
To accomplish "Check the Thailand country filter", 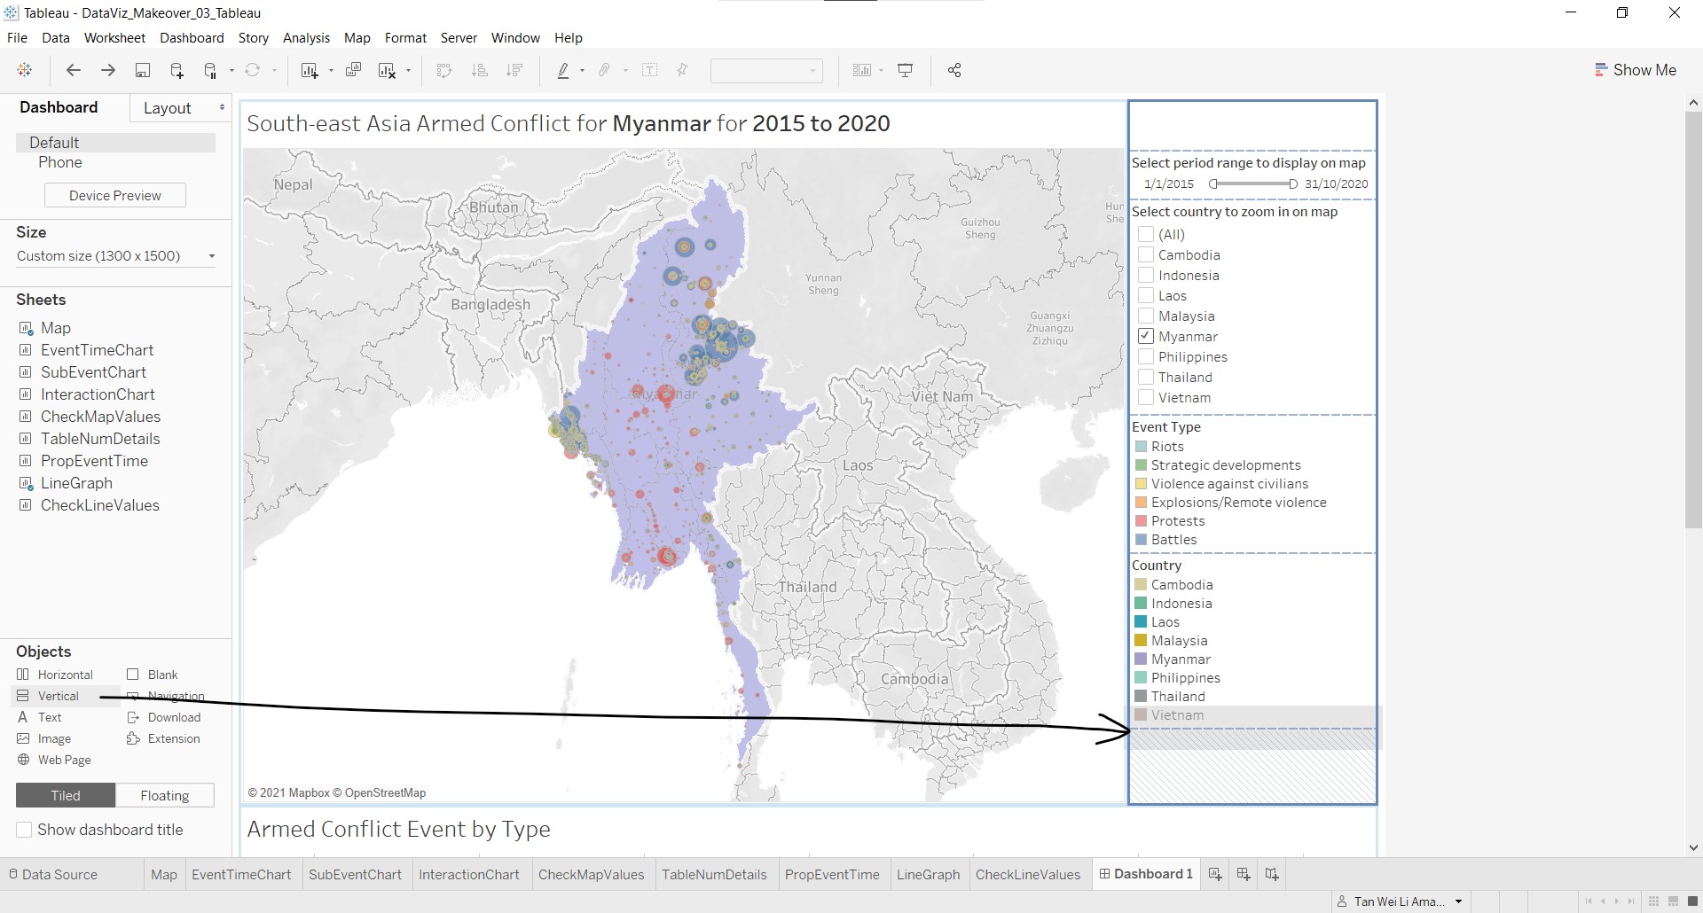I will click(1146, 378).
